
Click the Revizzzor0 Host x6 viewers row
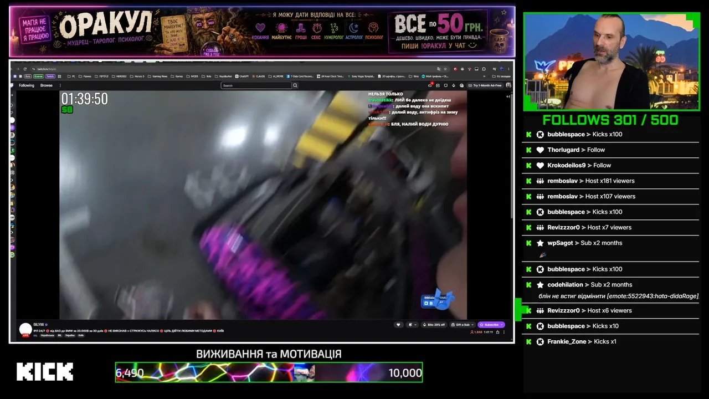pyautogui.click(x=610, y=310)
